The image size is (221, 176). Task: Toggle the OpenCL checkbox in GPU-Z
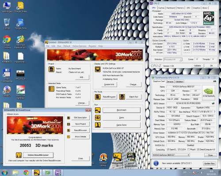168,150
